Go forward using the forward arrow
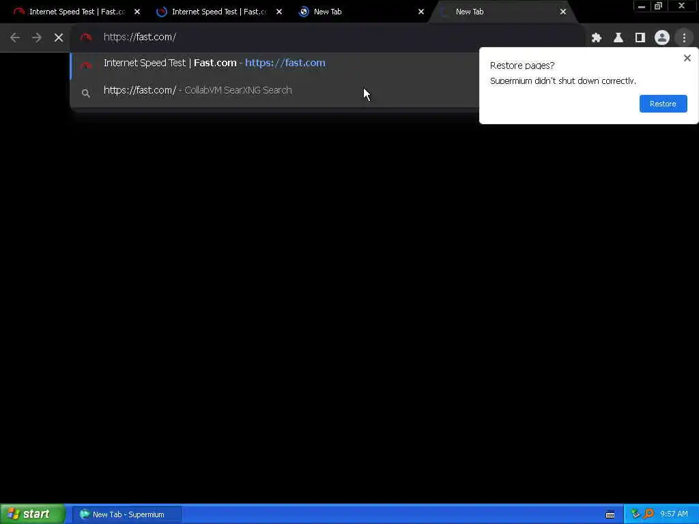The height and width of the screenshot is (524, 699). pos(37,38)
